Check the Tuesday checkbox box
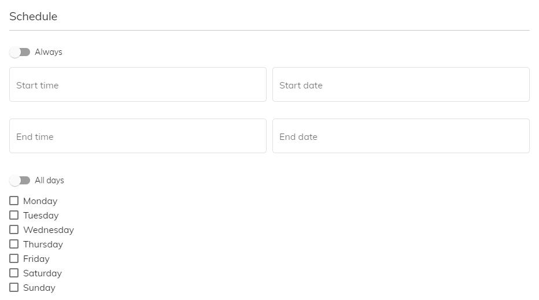This screenshot has height=300, width=539. (14, 215)
